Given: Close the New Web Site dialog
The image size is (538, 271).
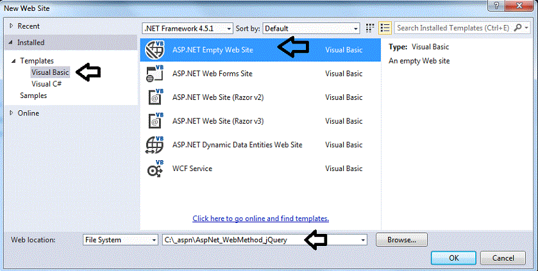Looking at the screenshot, I should click(x=519, y=5).
